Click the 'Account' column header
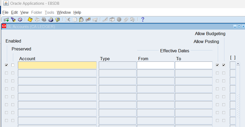The height and width of the screenshot is (127, 245). click(27, 59)
